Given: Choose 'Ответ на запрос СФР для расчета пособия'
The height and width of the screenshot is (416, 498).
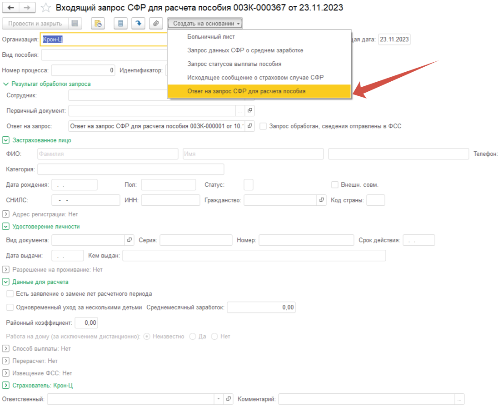Looking at the screenshot, I should [246, 91].
